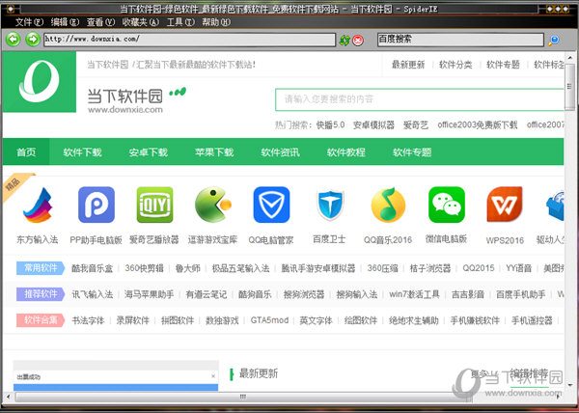Open the win7激活工具 link
Viewport: 579px width, 413px height.
click(414, 294)
